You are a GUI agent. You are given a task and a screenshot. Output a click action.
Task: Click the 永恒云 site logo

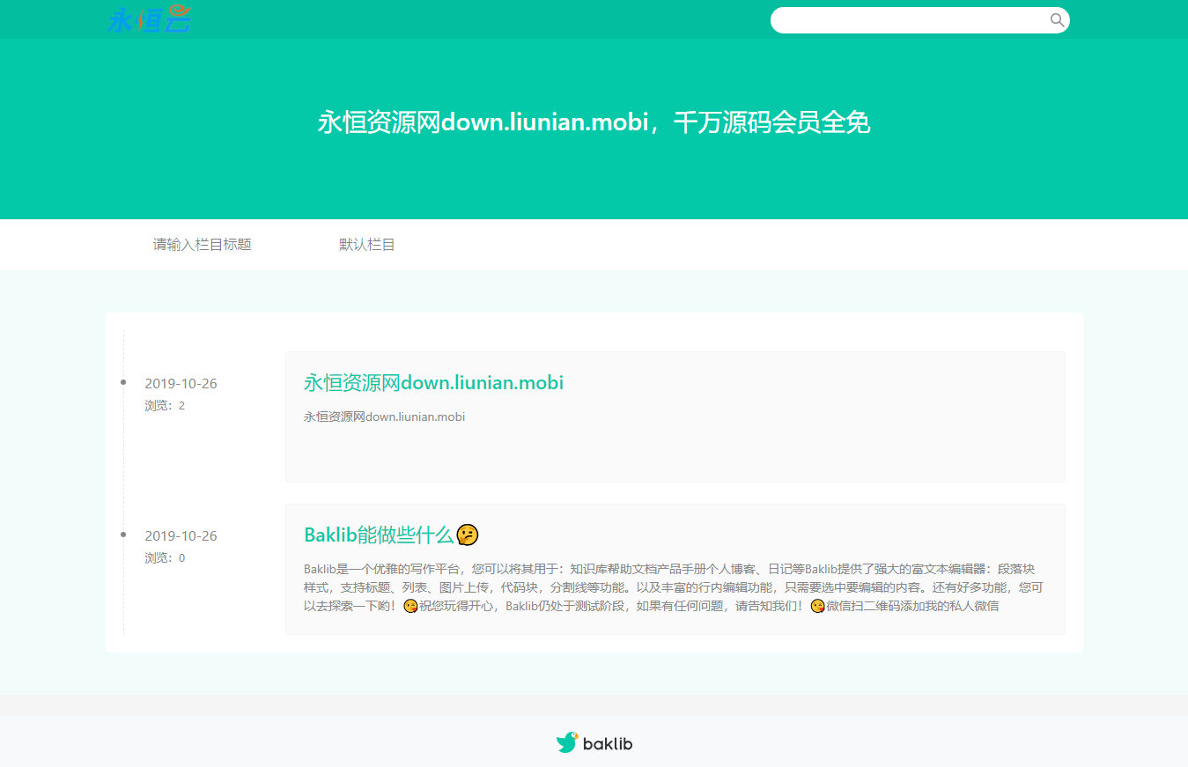(x=150, y=19)
